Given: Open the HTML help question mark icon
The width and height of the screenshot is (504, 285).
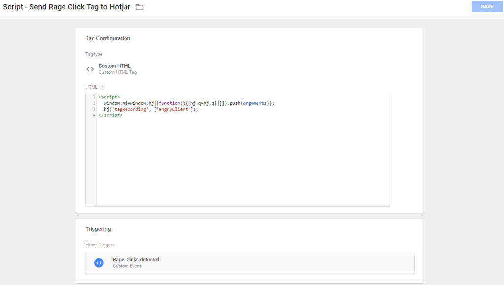Looking at the screenshot, I should 102,87.
